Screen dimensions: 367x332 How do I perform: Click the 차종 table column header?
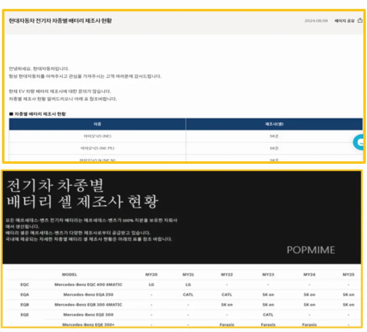(x=97, y=124)
